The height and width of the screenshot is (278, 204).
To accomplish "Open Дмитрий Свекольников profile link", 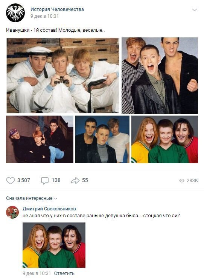I will (x=49, y=208).
